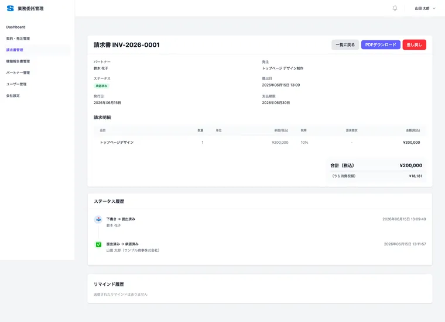
Task: Expand the 山田 太郎 user menu chevron
Action: [x=434, y=9]
